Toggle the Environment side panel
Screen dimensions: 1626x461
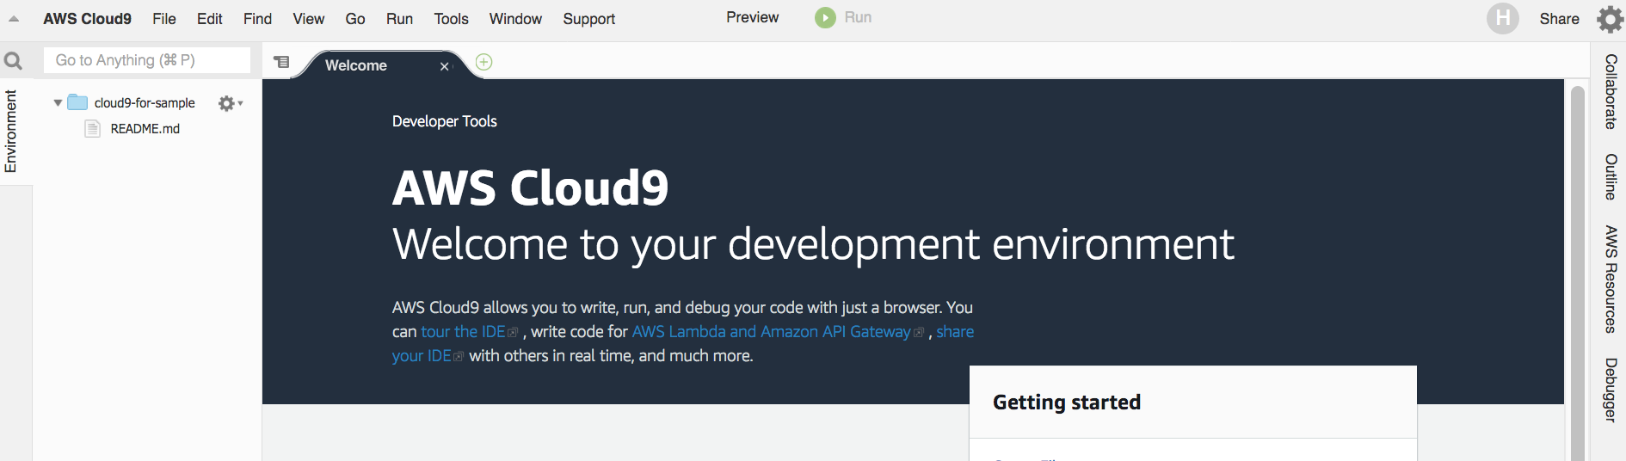10,132
